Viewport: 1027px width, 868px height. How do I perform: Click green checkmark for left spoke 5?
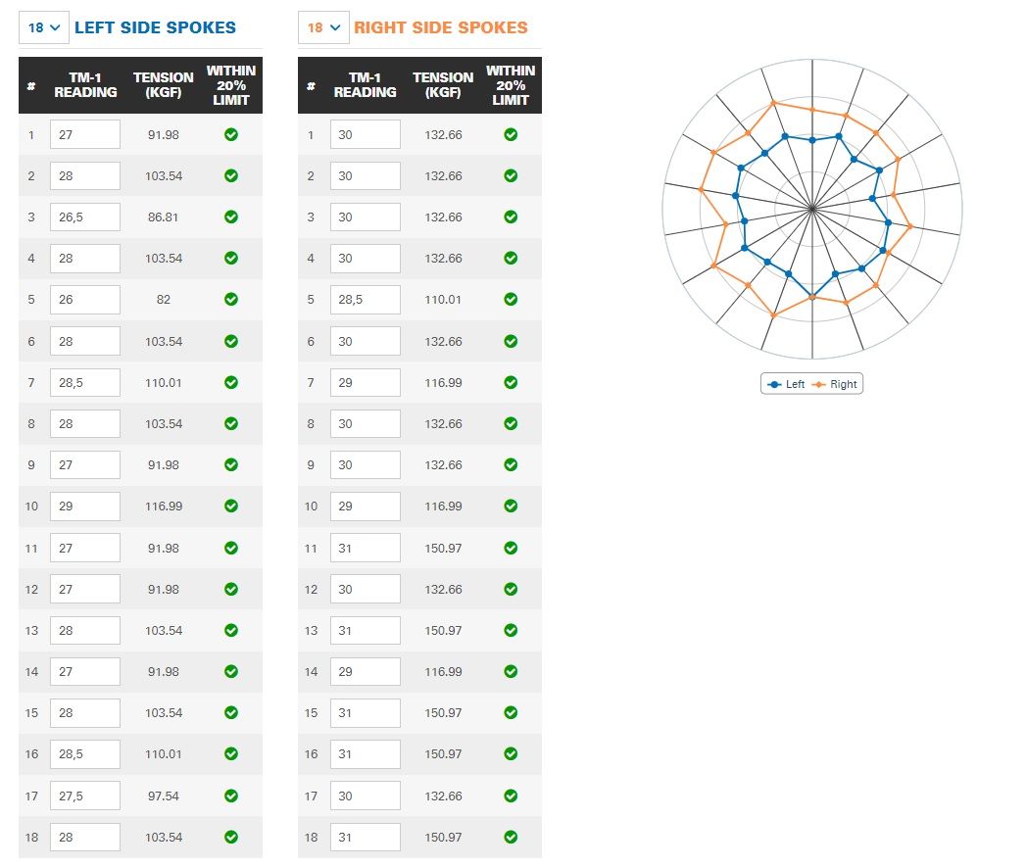click(231, 300)
